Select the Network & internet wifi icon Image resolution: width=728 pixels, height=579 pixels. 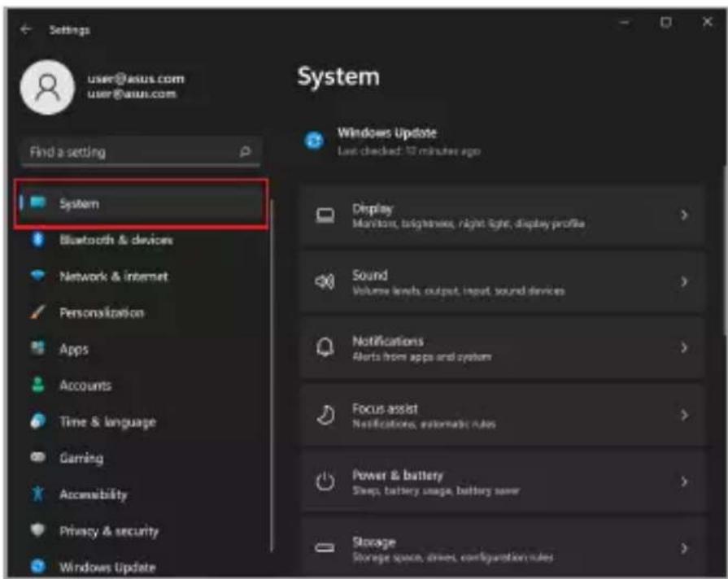37,276
